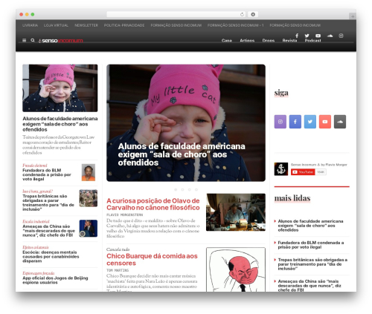This screenshot has width=372, height=314.
Task: Add new browser tab with plus
Action: [x=353, y=16]
